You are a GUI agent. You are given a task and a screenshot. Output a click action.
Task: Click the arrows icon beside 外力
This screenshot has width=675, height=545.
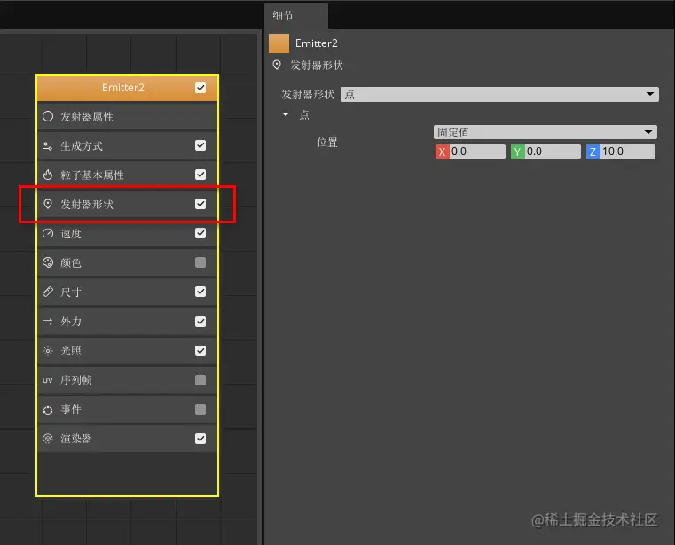click(48, 322)
